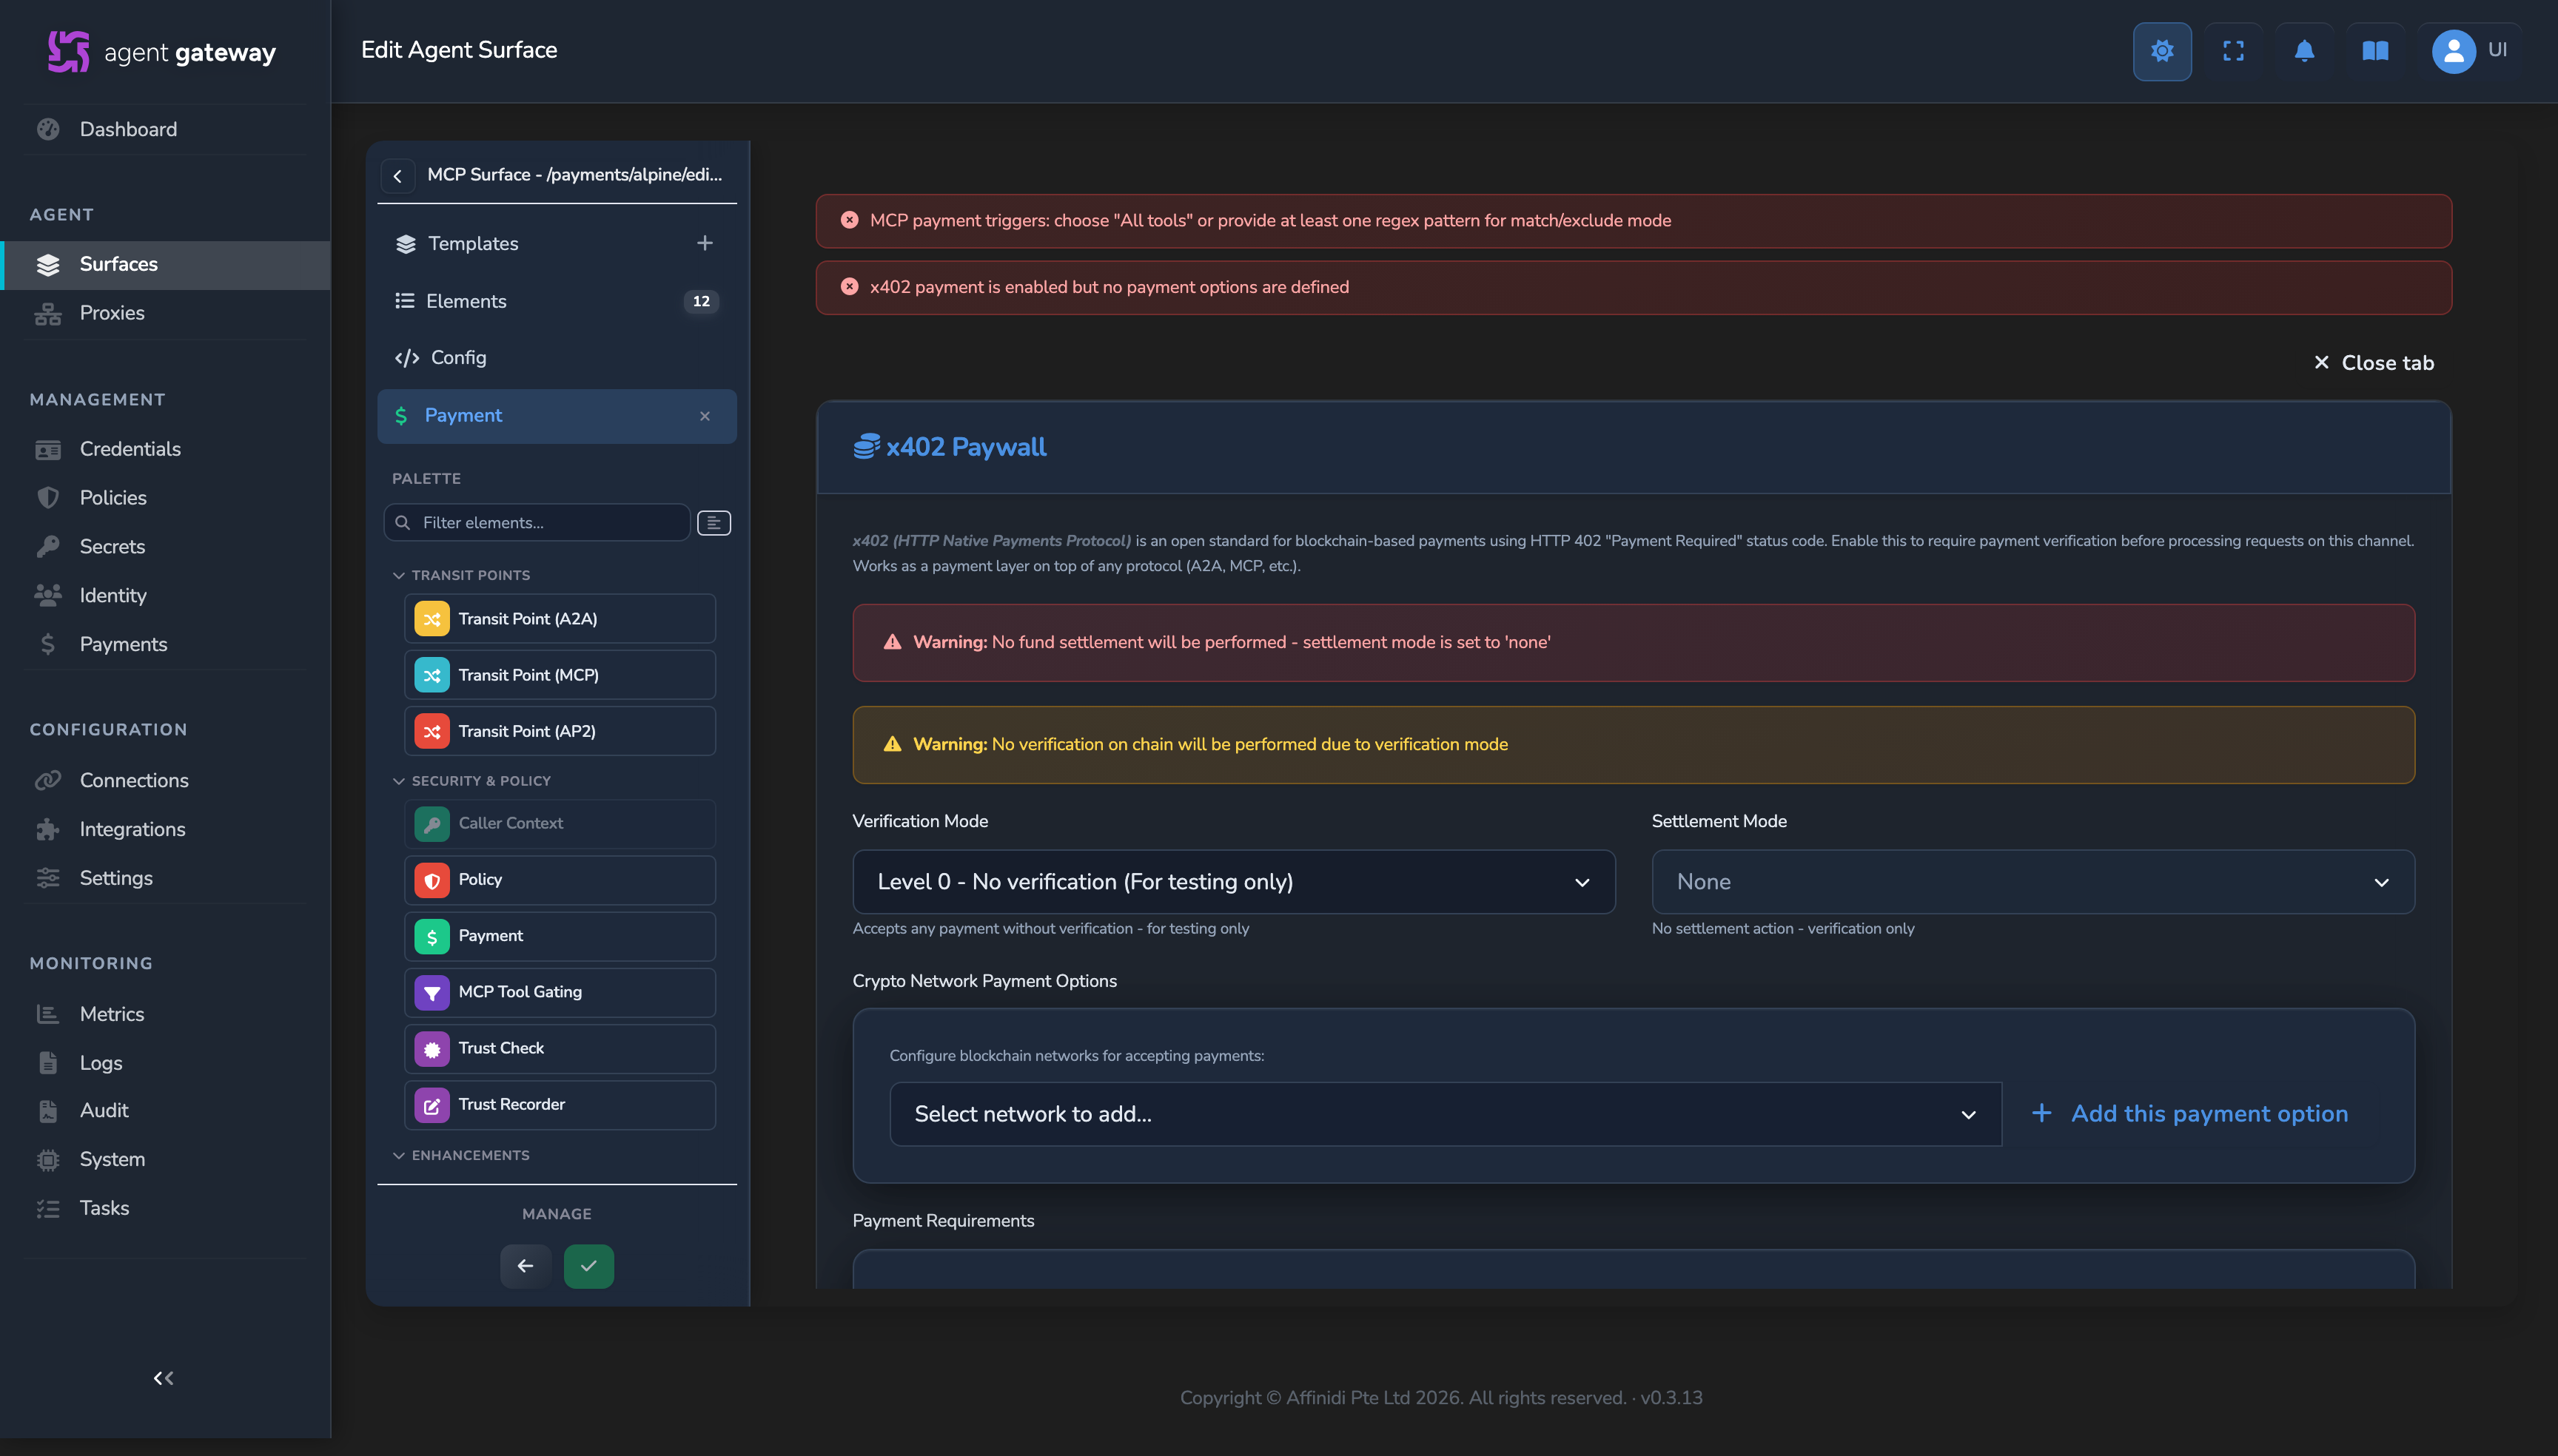Image resolution: width=2558 pixels, height=1456 pixels.
Task: Click the green checkmark save button
Action: tap(588, 1266)
